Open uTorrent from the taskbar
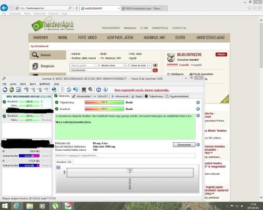The height and width of the screenshot is (210, 263). click(55, 206)
